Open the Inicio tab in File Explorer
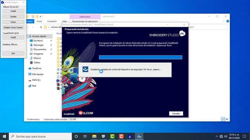This screenshot has width=250, height=140. [39, 21]
